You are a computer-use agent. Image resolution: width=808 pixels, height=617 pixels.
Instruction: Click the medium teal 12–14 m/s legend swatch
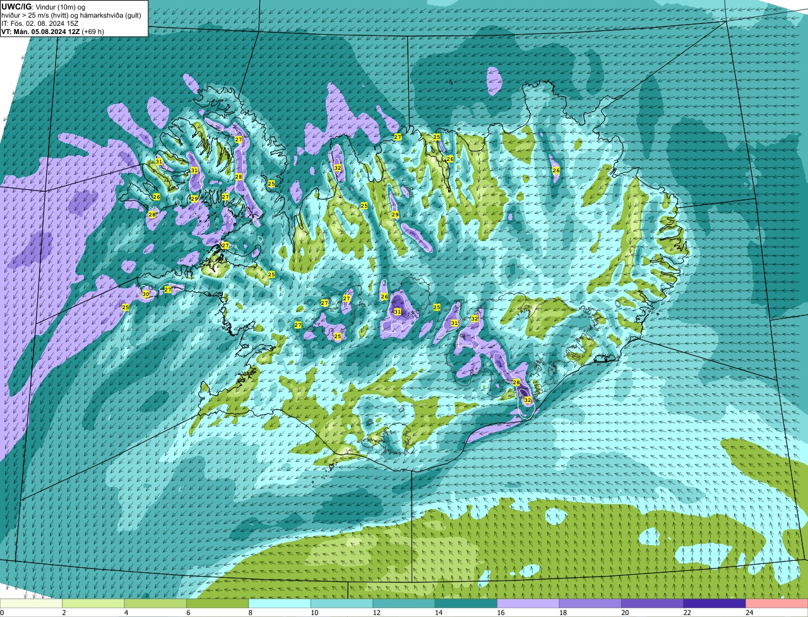[x=405, y=603]
